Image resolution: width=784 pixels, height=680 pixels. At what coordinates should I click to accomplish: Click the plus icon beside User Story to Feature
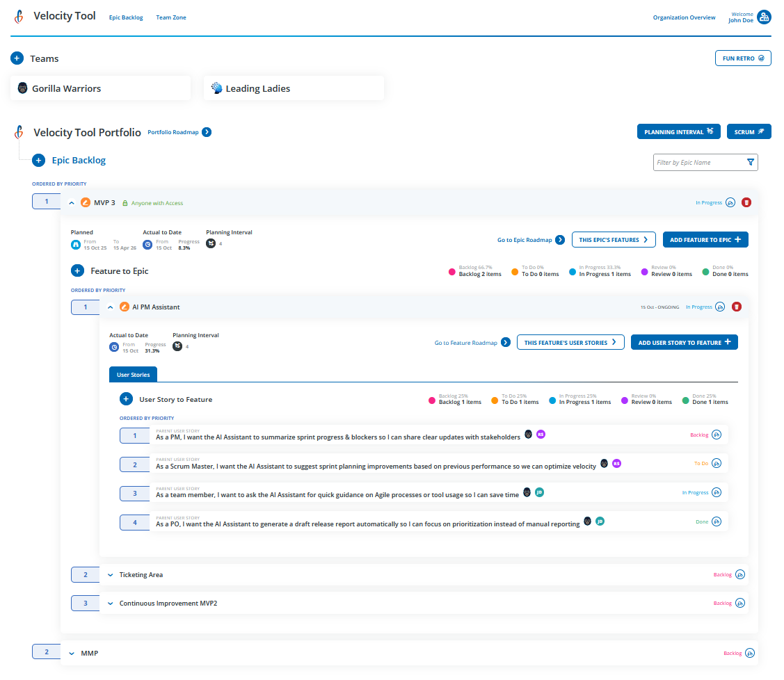click(126, 398)
